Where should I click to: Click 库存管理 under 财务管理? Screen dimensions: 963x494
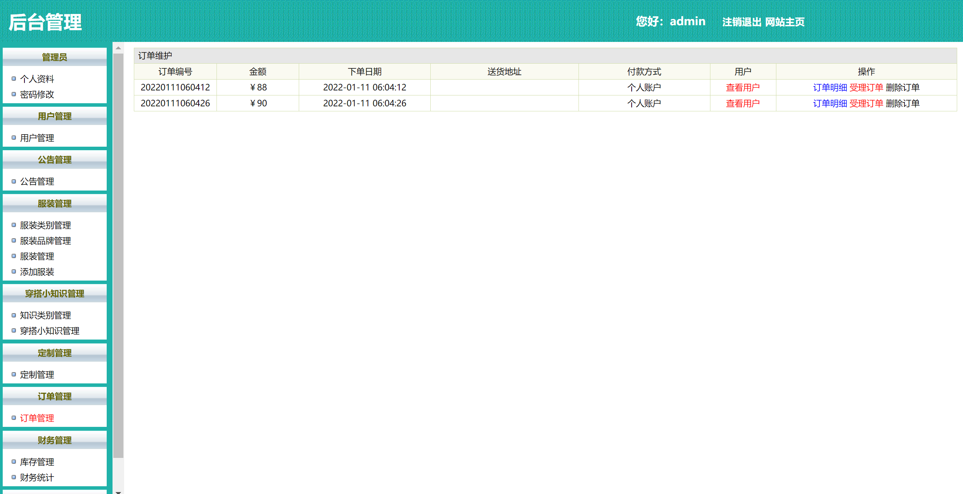pos(37,462)
